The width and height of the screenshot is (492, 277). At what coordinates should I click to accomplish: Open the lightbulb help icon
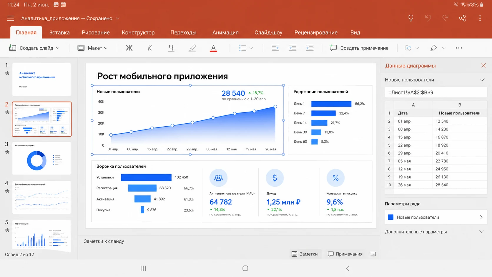411,18
